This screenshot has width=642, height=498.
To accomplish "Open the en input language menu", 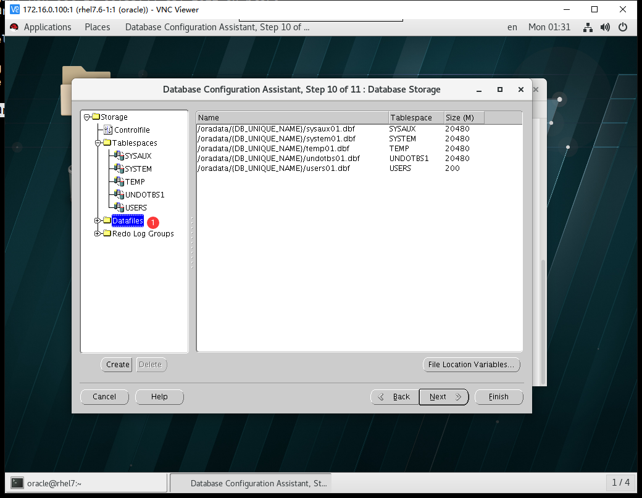I will (512, 27).
